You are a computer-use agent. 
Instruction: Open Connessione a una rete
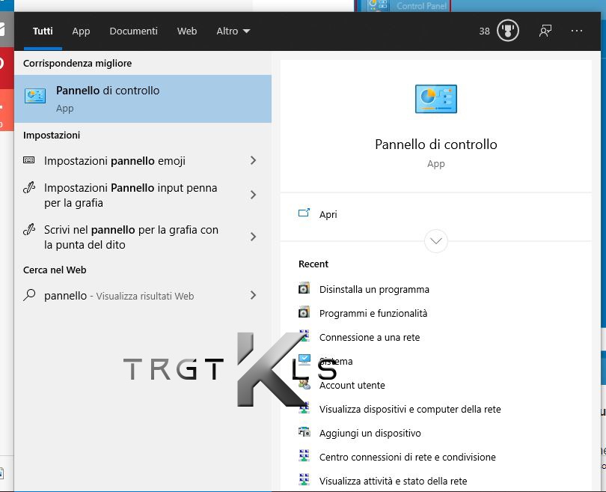pyautogui.click(x=369, y=337)
